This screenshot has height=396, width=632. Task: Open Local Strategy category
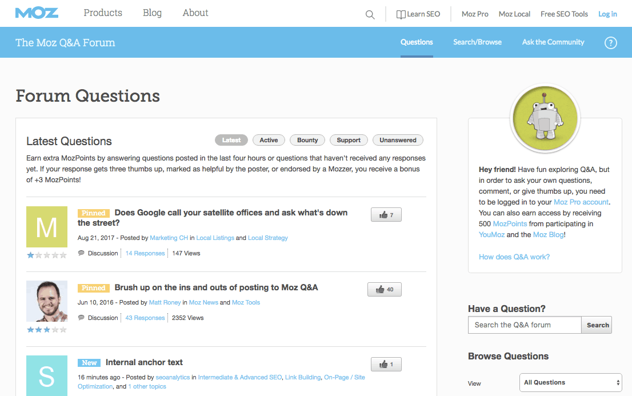pyautogui.click(x=268, y=238)
